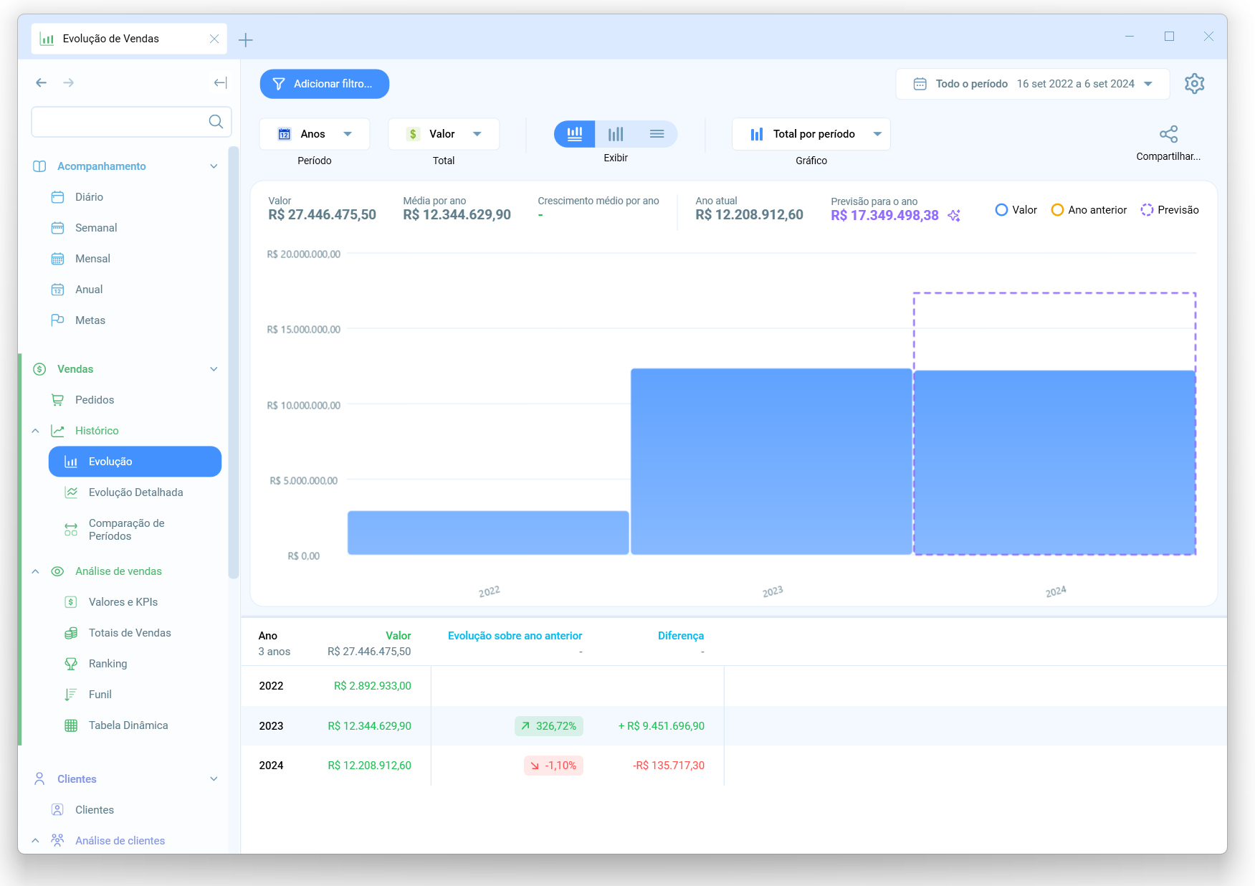Open the Anual menu item

coord(89,290)
